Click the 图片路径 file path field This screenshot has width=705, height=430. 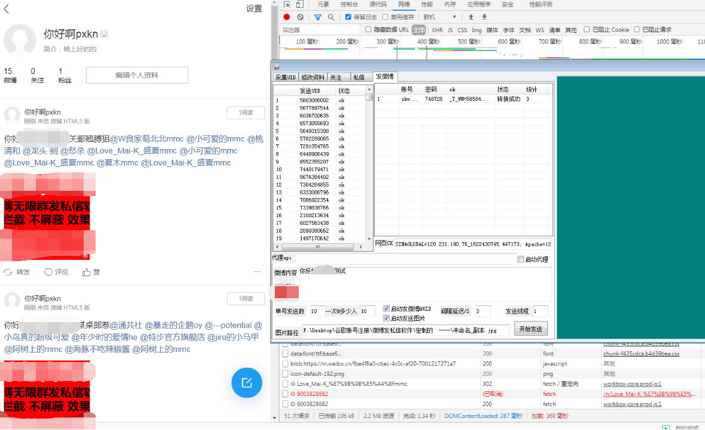pyautogui.click(x=406, y=330)
